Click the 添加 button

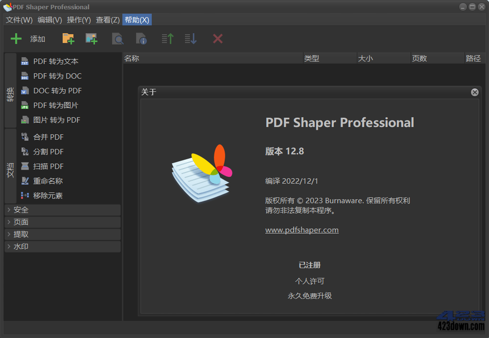[38, 39]
